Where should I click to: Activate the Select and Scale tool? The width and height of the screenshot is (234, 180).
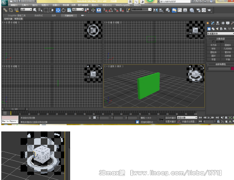pyautogui.click(x=69, y=10)
